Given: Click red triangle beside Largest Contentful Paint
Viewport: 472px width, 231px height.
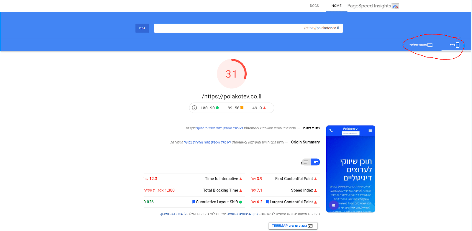Looking at the screenshot, I should pos(316,202).
